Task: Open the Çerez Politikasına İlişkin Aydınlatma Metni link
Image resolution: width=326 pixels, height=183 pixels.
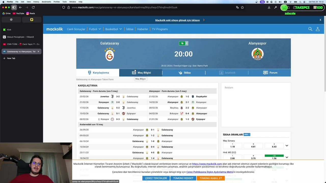Action: click(210, 172)
